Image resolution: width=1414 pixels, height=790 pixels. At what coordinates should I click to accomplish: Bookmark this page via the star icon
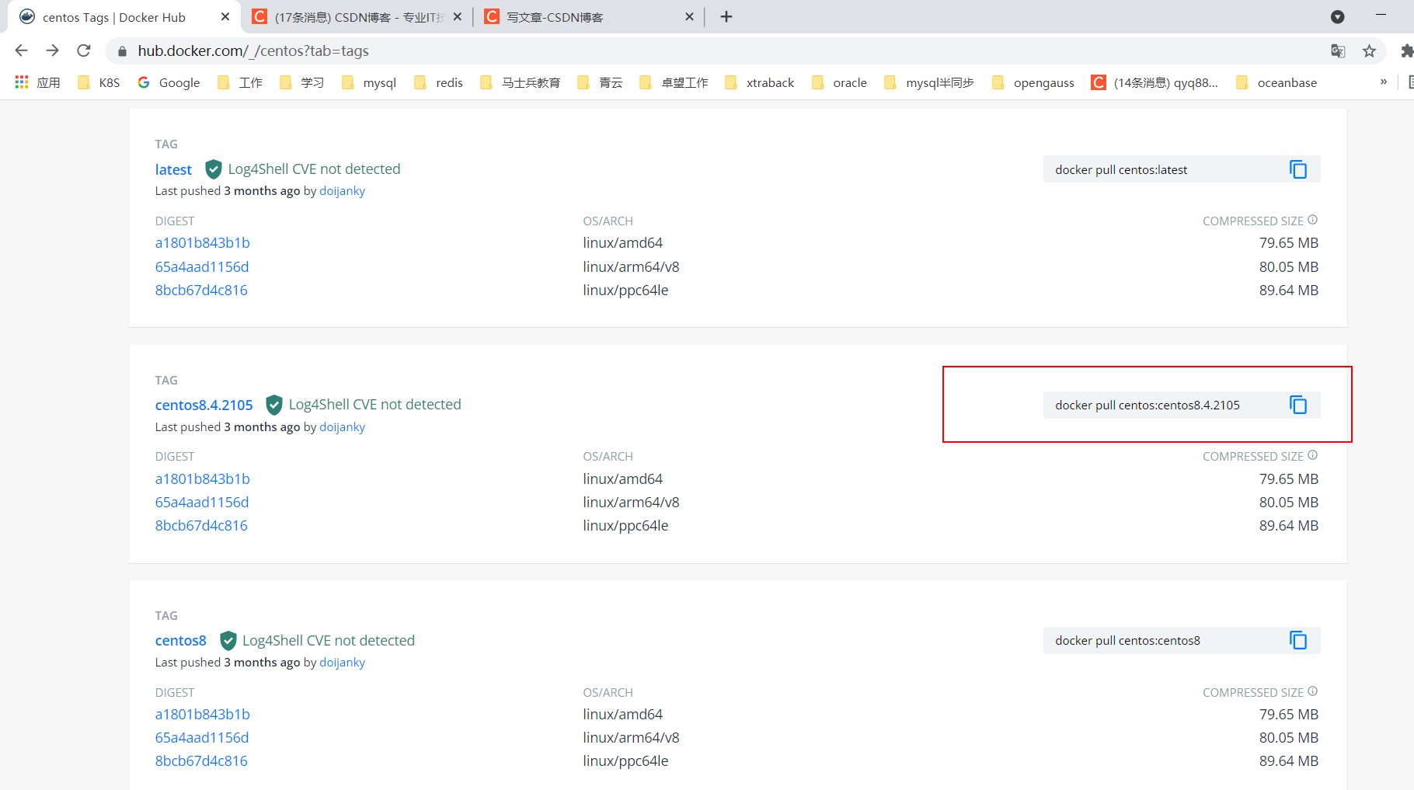click(1369, 50)
